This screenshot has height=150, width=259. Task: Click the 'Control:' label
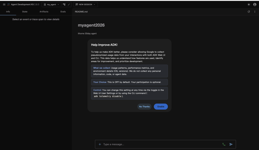(97, 90)
